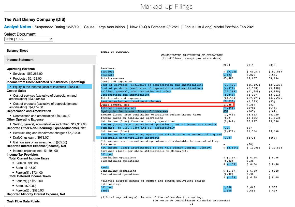
Task: Select the State : $148.00 item
Action: [x=26, y=168]
